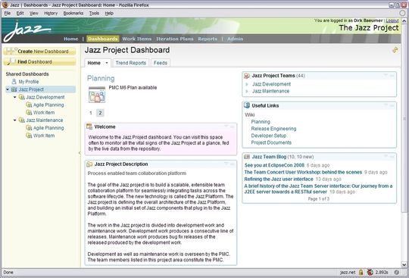Image resolution: width=409 pixels, height=278 pixels.
Task: Click the Home navigation link
Action: (x=71, y=39)
